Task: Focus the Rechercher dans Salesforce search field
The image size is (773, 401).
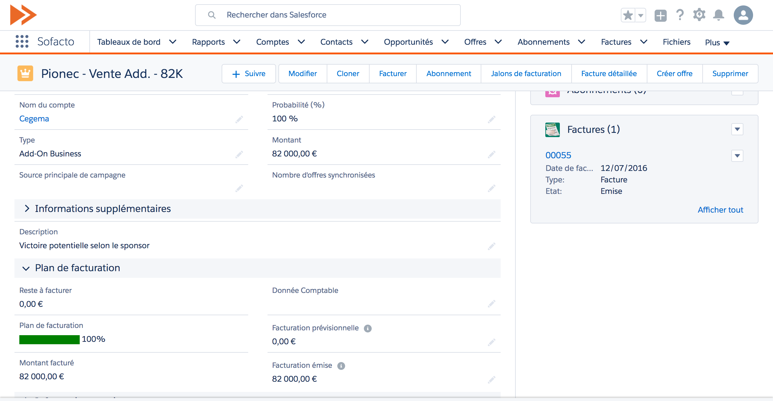Action: 328,15
